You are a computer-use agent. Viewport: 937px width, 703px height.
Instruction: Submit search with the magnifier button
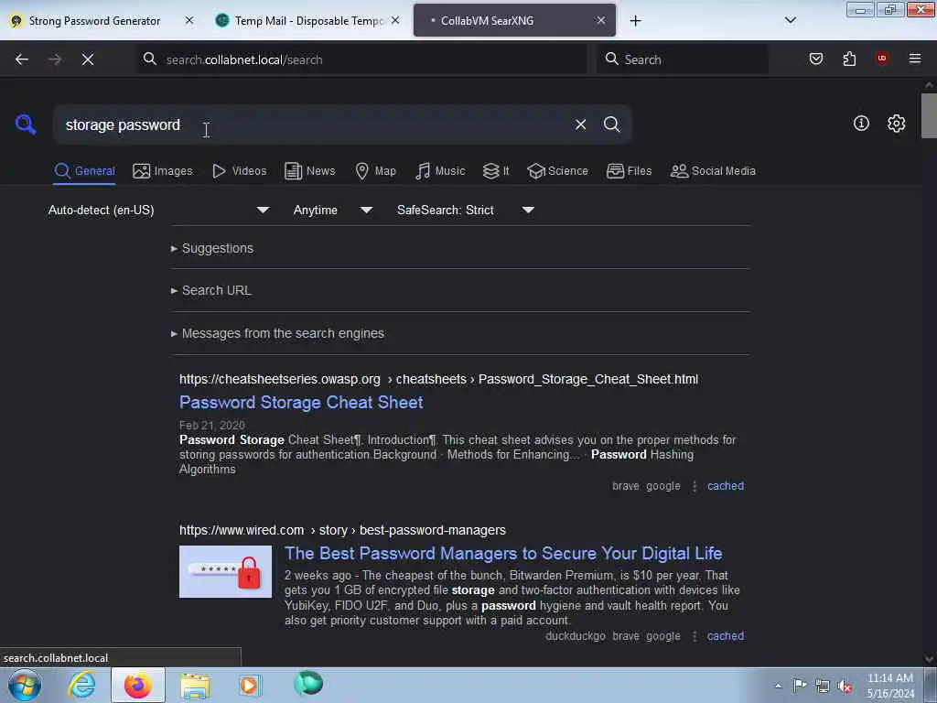(x=611, y=124)
